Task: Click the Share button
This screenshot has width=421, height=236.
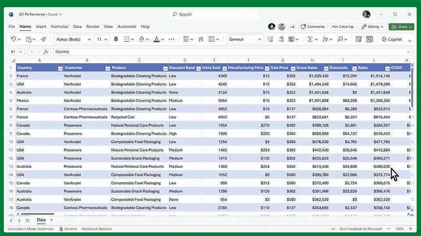Action: pos(401,27)
